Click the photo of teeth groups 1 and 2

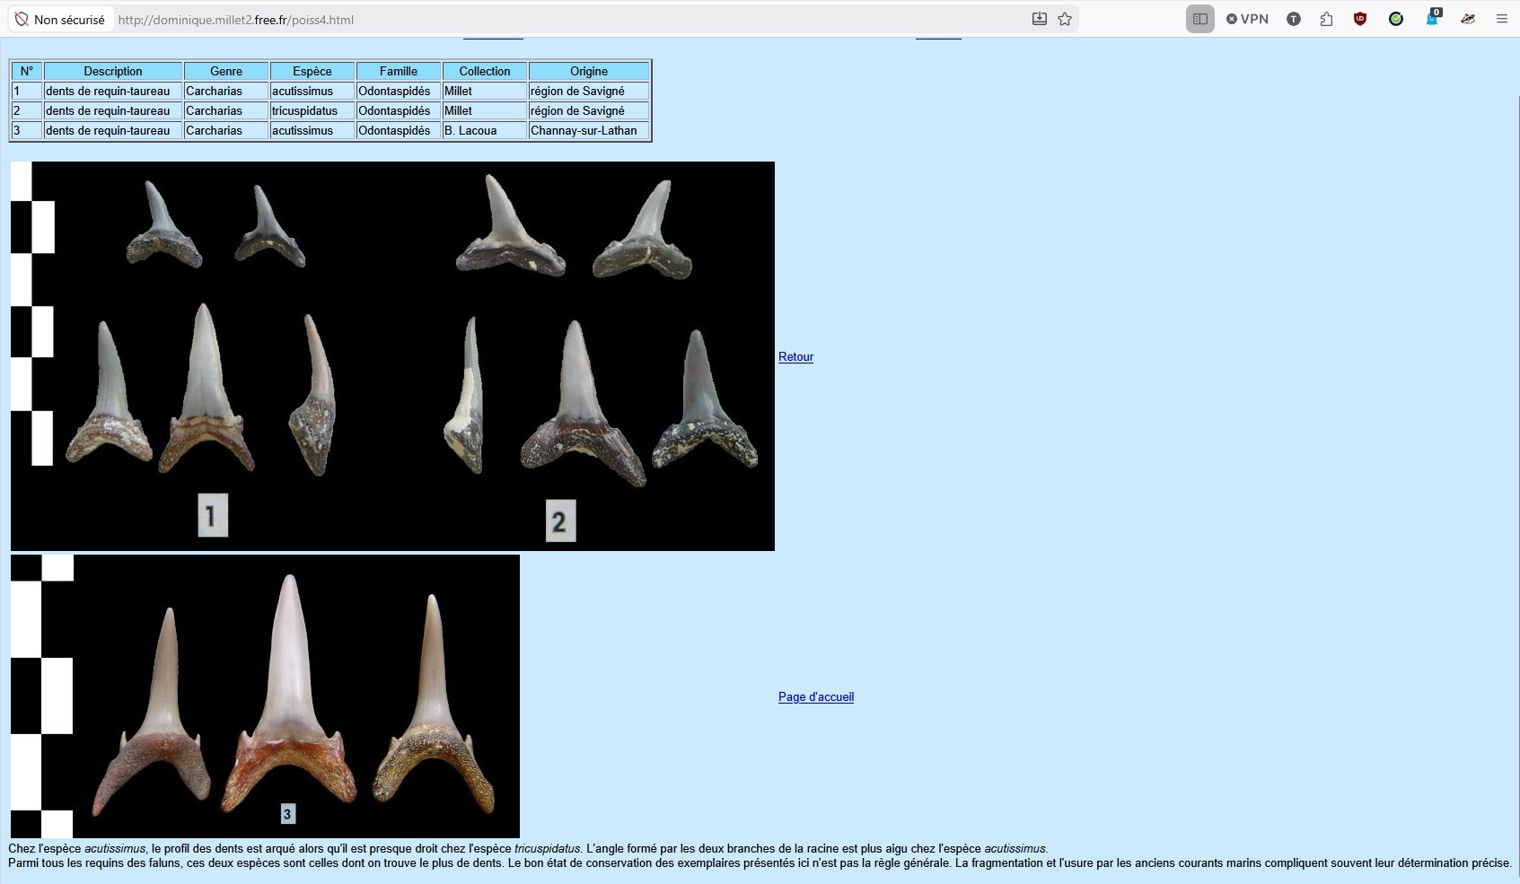click(392, 356)
